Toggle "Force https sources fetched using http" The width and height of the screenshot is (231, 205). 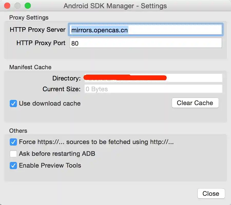click(13, 142)
